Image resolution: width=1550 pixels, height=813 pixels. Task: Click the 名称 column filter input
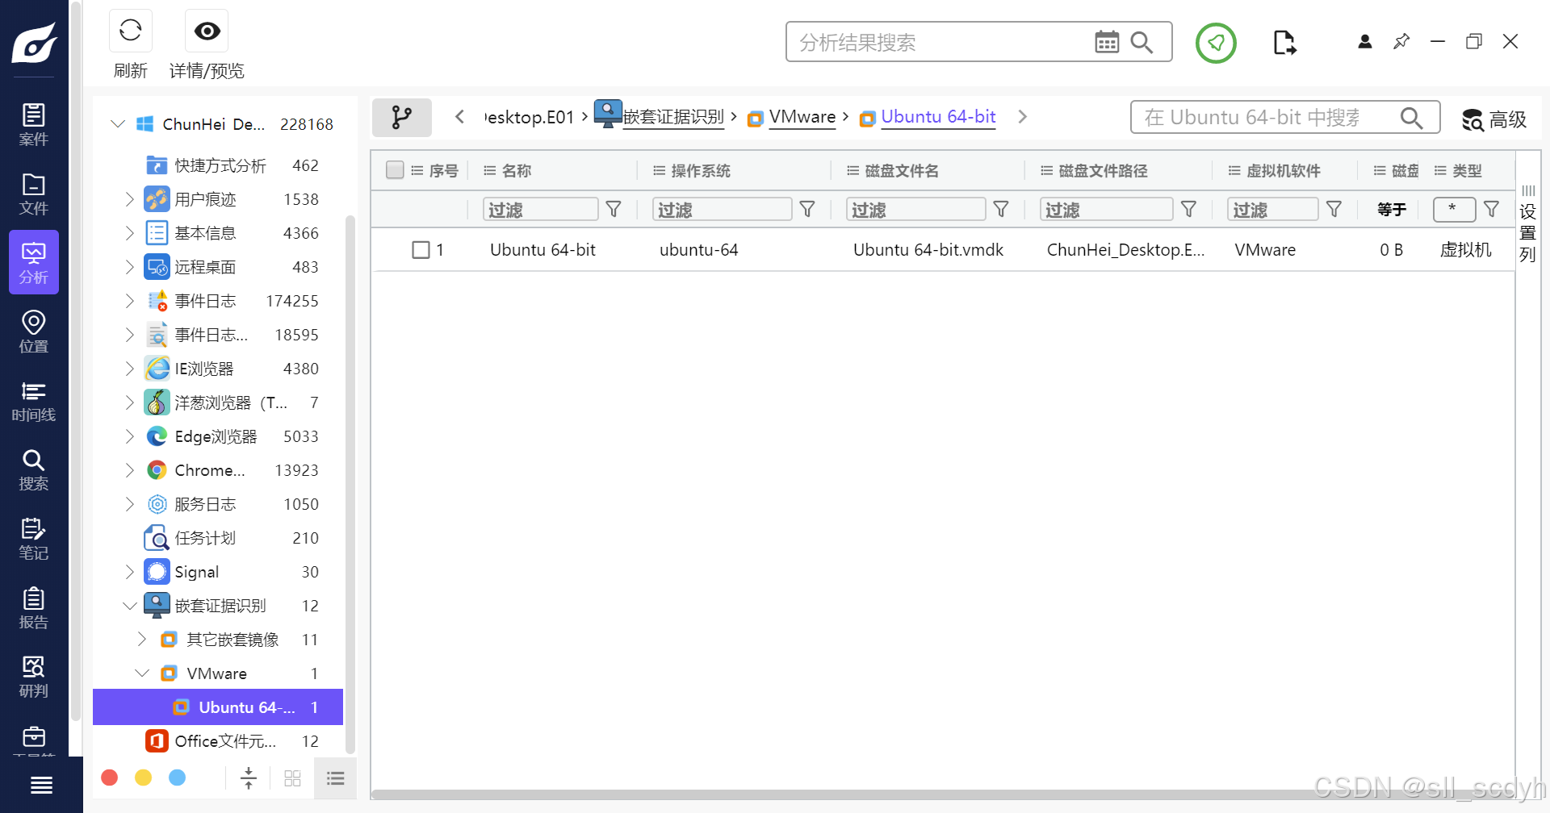tap(541, 210)
